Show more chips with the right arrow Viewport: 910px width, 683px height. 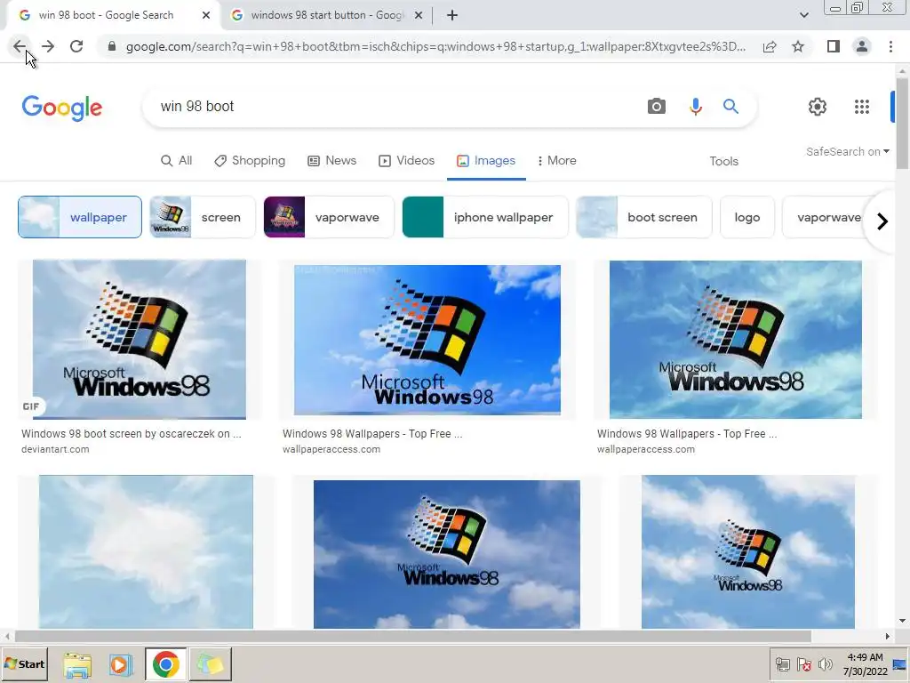[882, 221]
